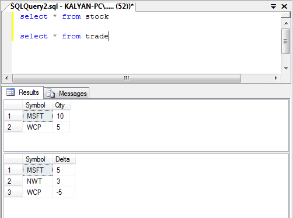Click the Results grid icon
The width and height of the screenshot is (293, 218).
coord(11,92)
